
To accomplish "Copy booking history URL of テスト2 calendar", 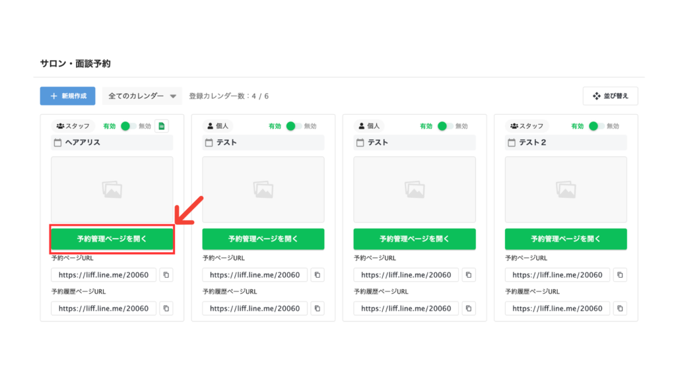I will pyautogui.click(x=620, y=309).
